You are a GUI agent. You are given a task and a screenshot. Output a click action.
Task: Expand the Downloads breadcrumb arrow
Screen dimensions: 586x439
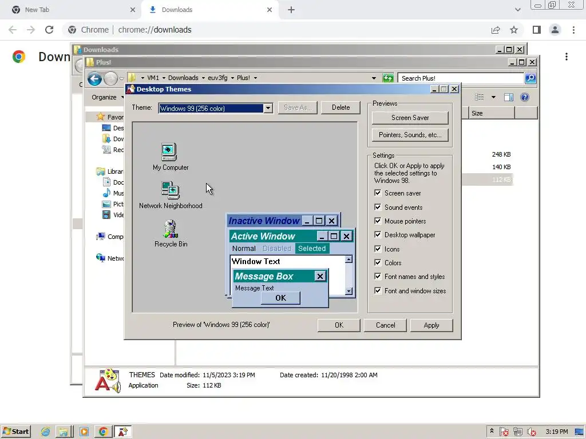(203, 78)
